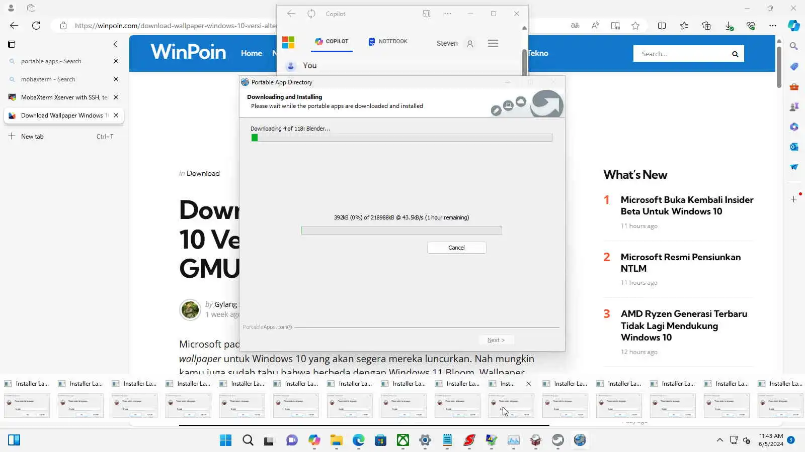
Task: Open the Edge sidebar Search icon
Action: pos(794,46)
